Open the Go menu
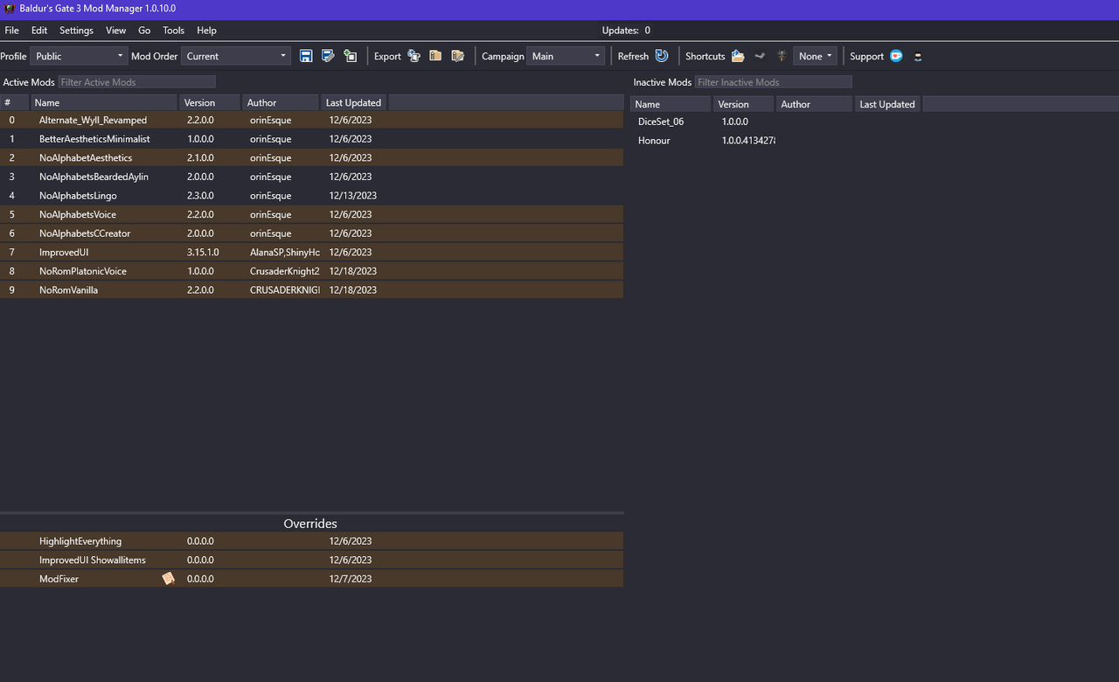The height and width of the screenshot is (682, 1119). point(144,31)
